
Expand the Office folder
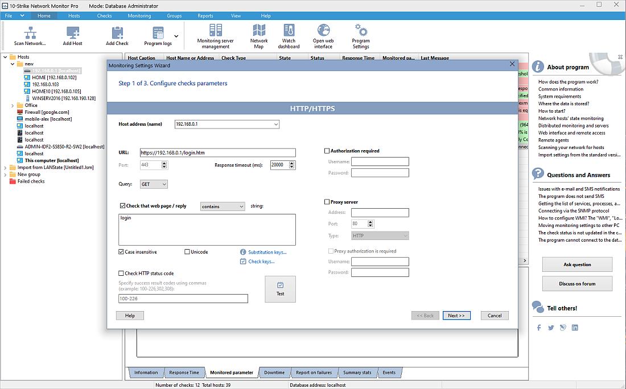pos(13,106)
